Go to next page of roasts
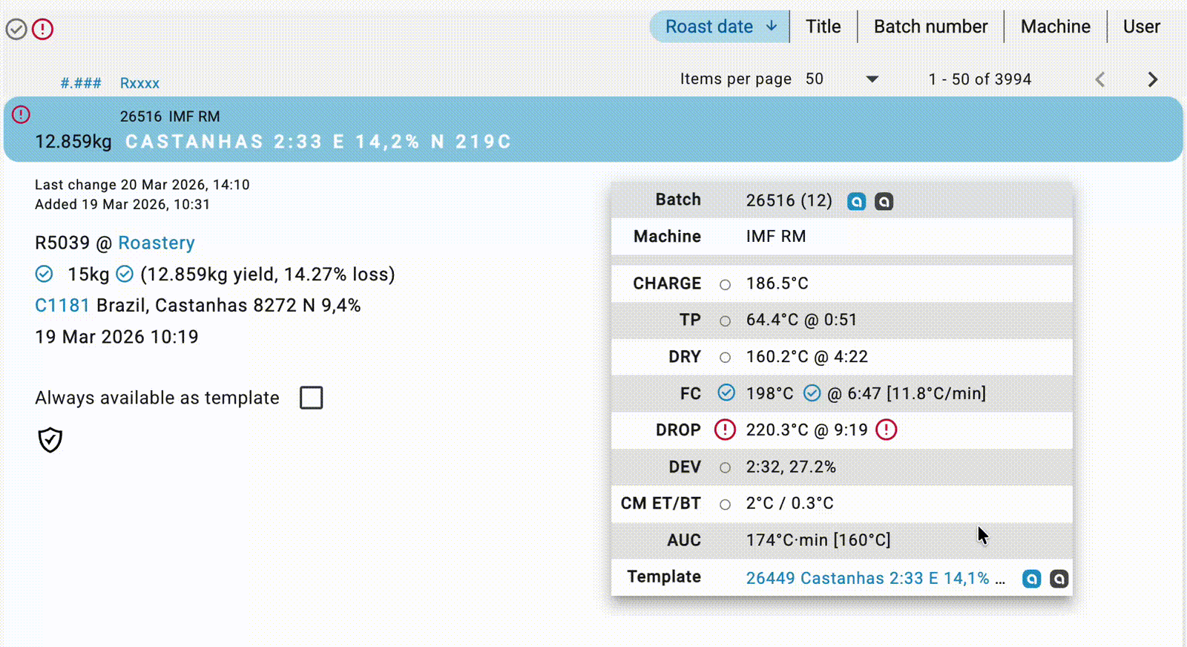The image size is (1187, 647). [x=1152, y=79]
